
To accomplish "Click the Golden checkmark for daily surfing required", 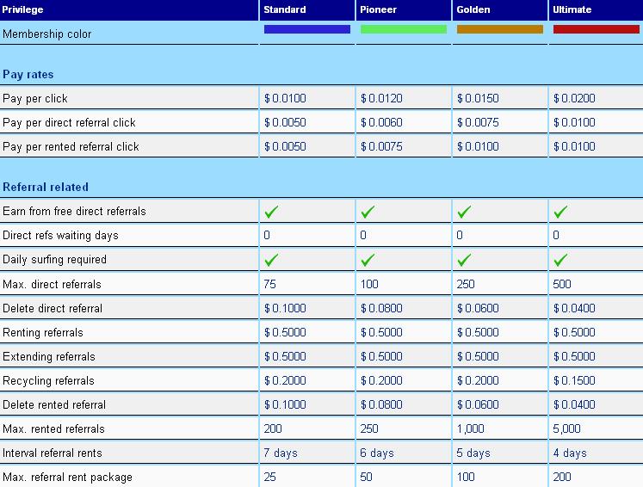I will 464,260.
